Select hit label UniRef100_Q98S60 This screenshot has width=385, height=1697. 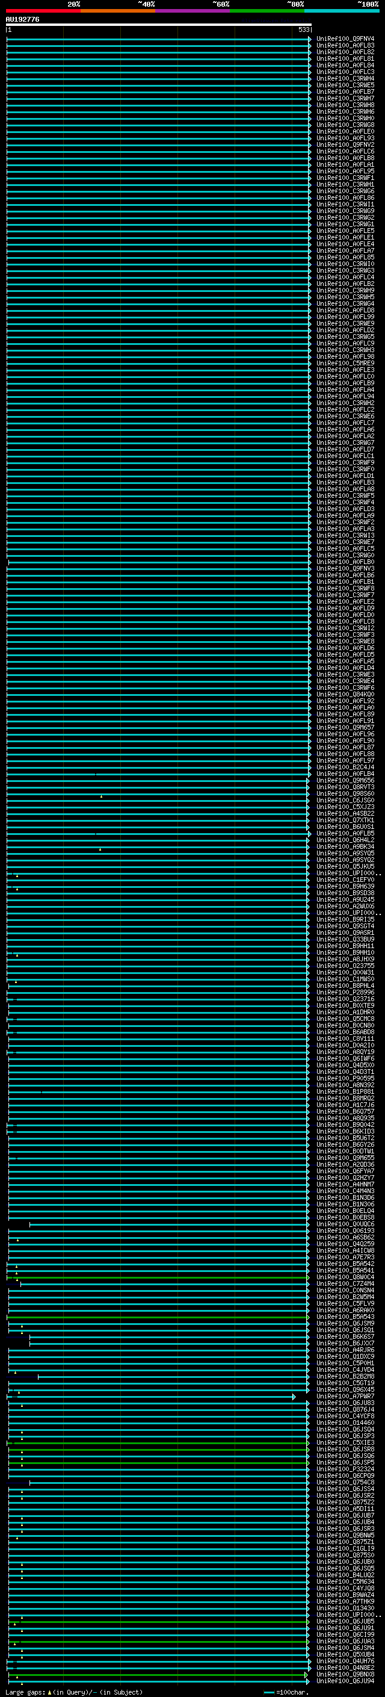click(345, 794)
